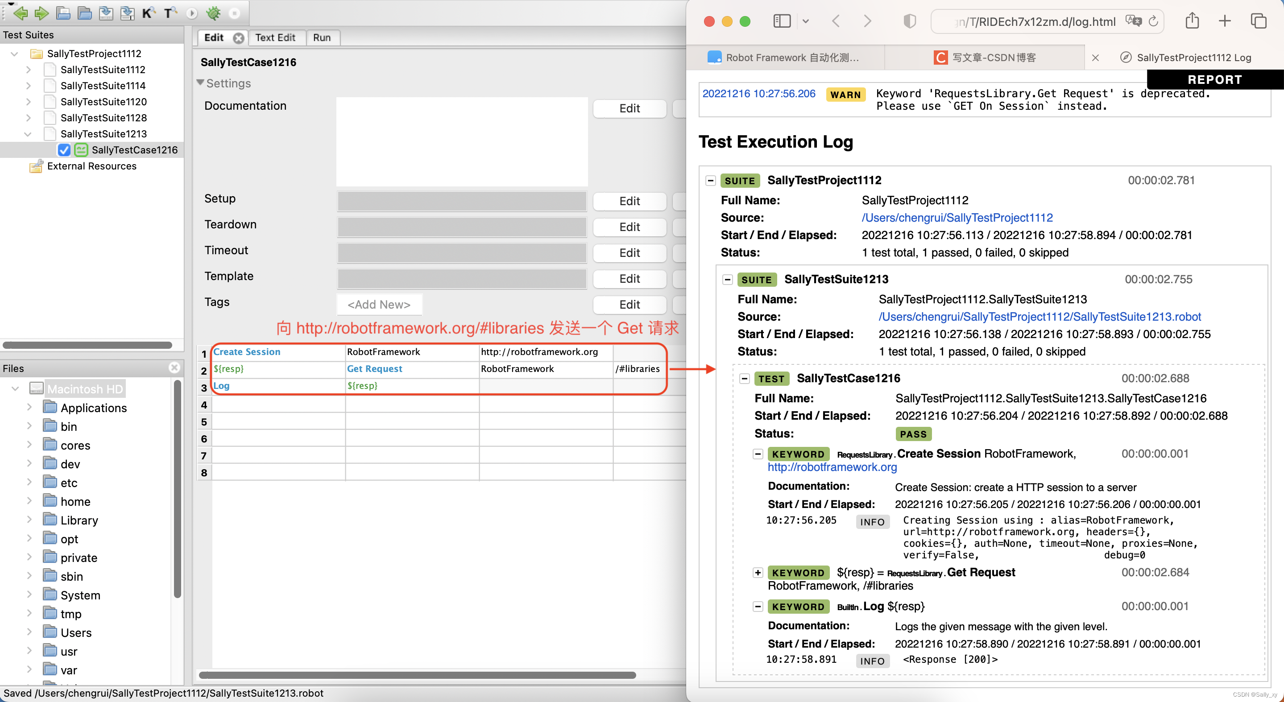
Task: Click the Edit button for Teardown
Action: pos(629,227)
